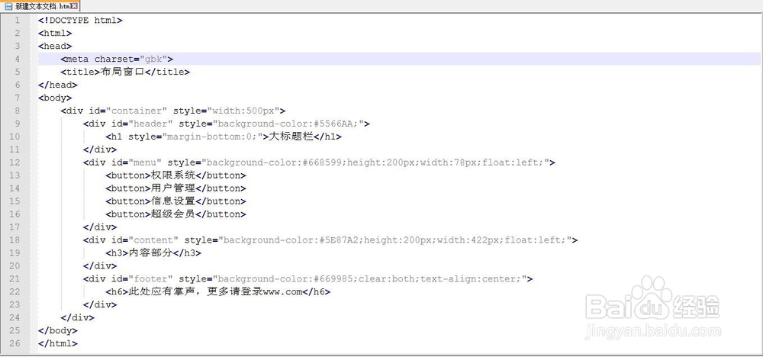This screenshot has height=357, width=763.
Task: Click the heading text 大标题栏
Action: tap(291, 137)
